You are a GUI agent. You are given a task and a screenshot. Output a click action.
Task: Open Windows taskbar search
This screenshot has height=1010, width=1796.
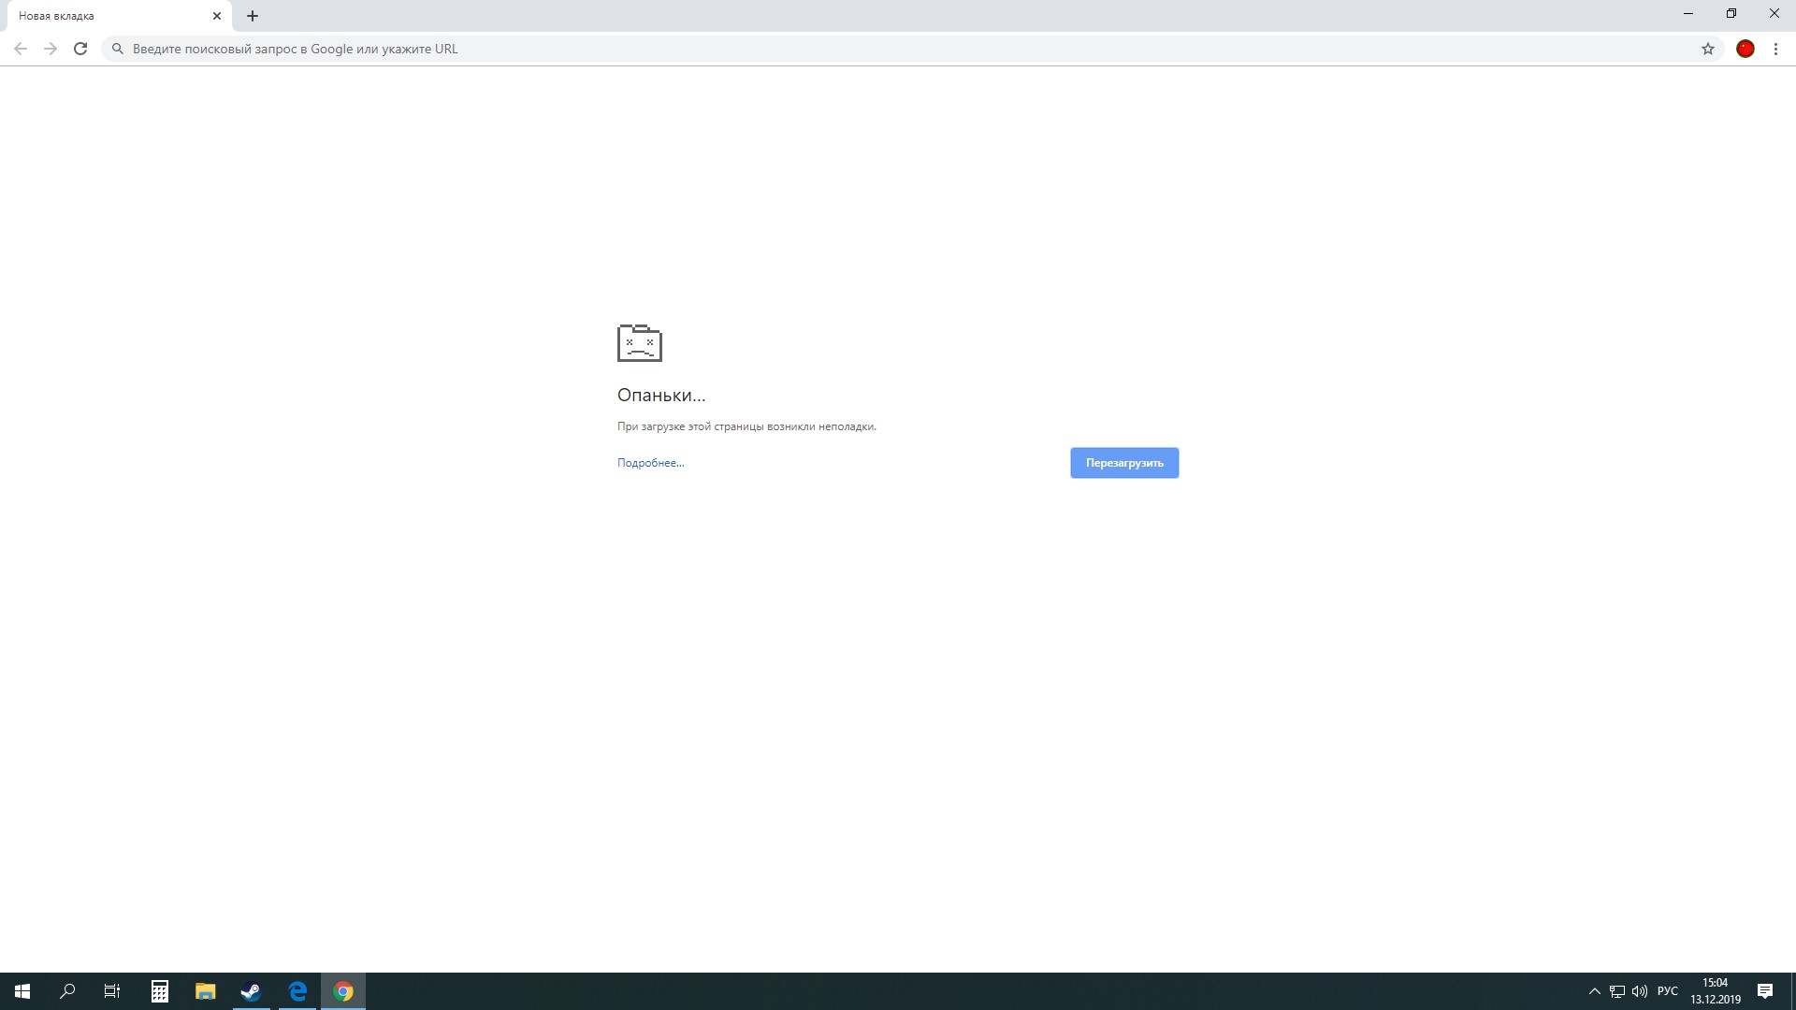point(67,991)
